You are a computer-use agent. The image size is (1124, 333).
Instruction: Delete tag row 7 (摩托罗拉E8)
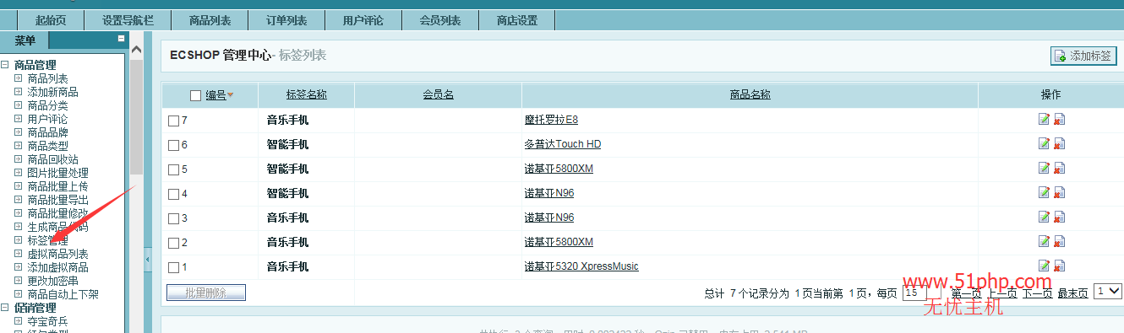pos(1060,120)
